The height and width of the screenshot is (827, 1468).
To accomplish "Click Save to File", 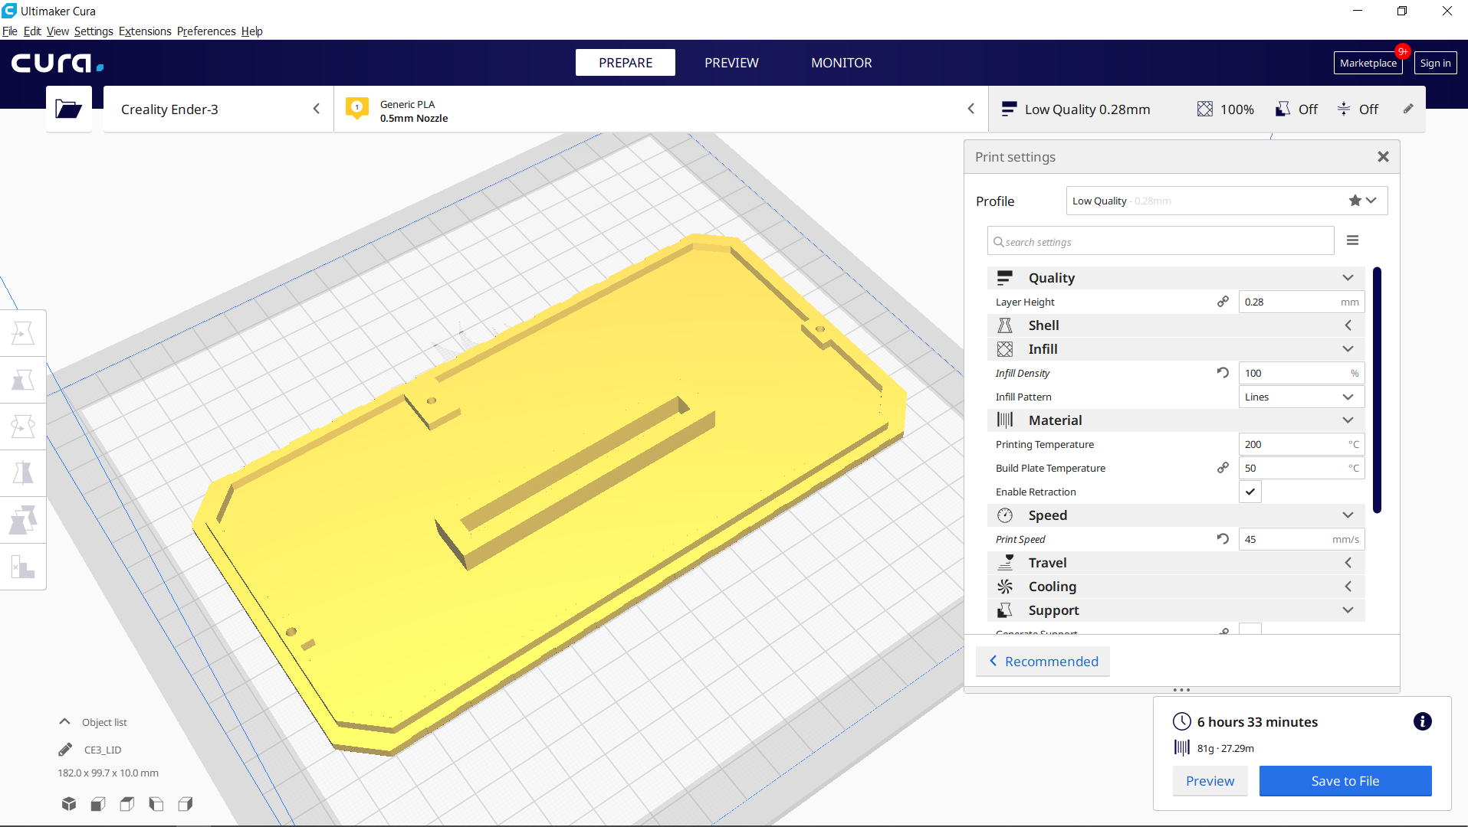I will 1345,781.
